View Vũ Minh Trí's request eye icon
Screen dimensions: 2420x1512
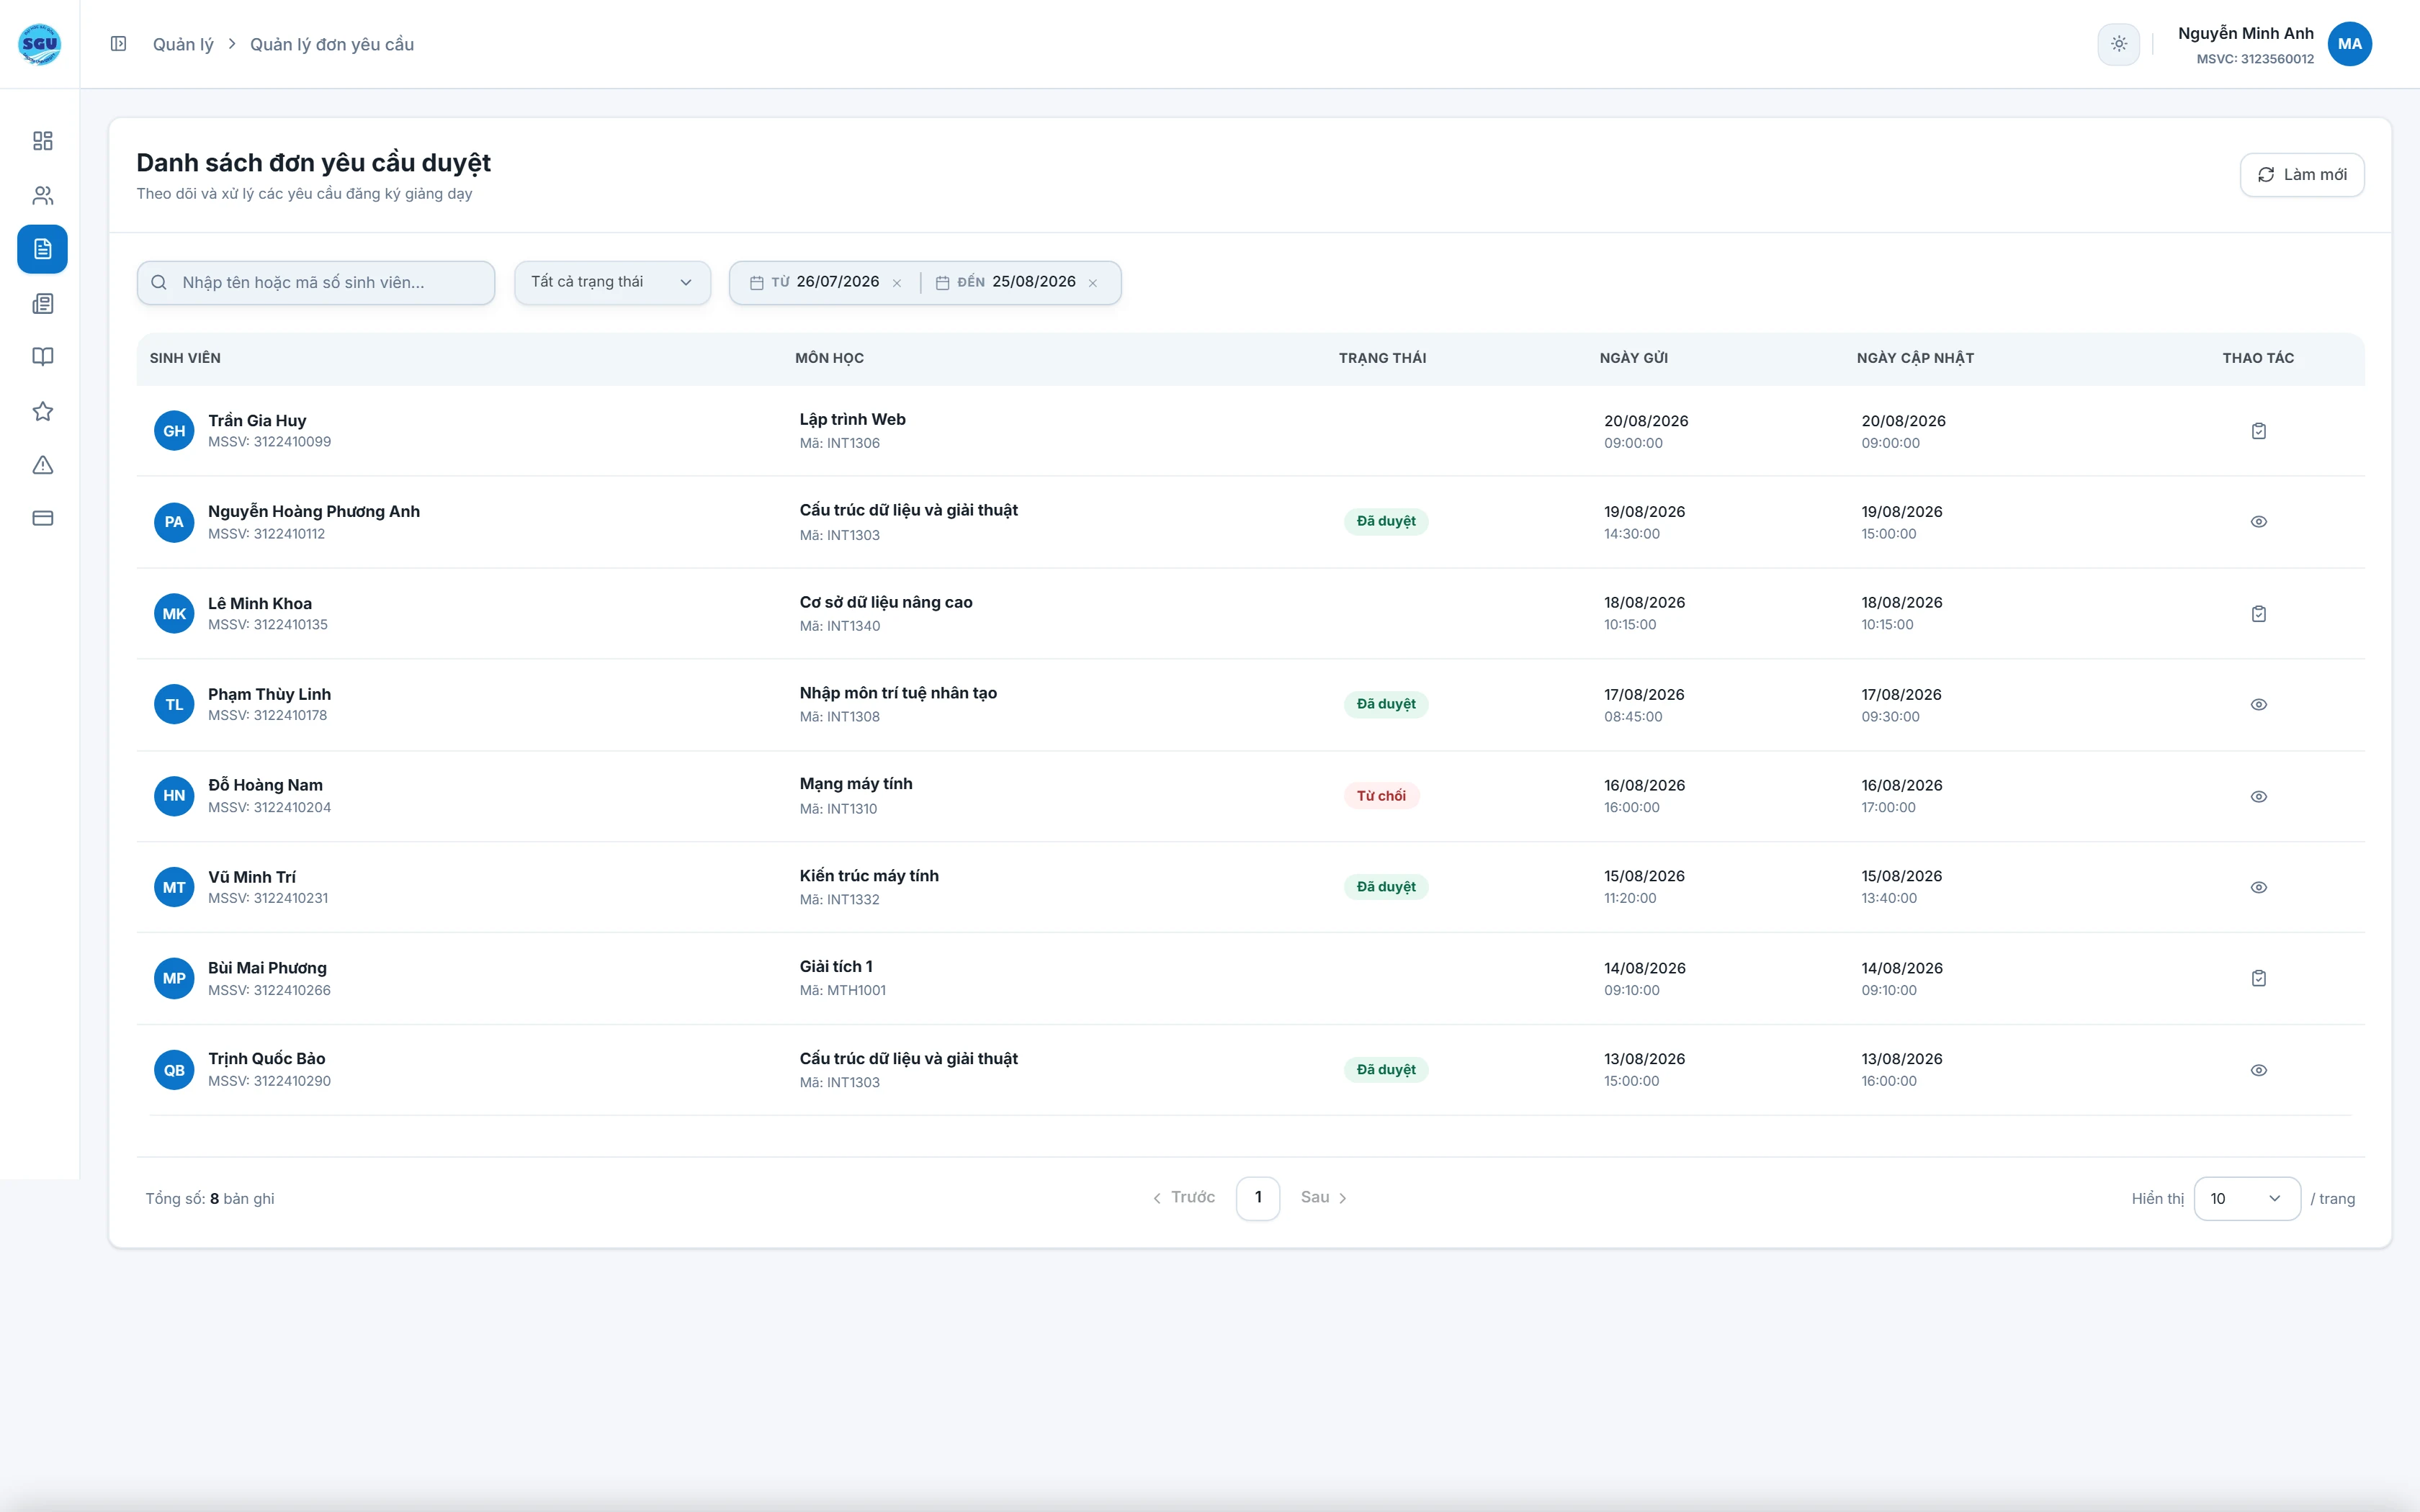point(2258,888)
